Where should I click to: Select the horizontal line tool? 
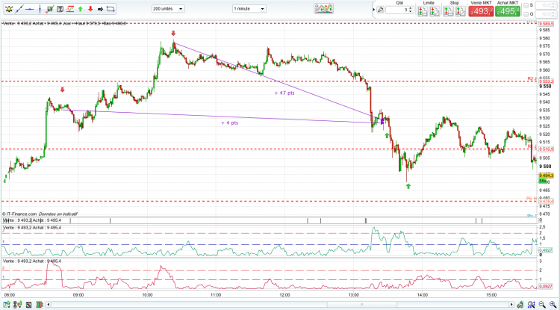[29, 9]
